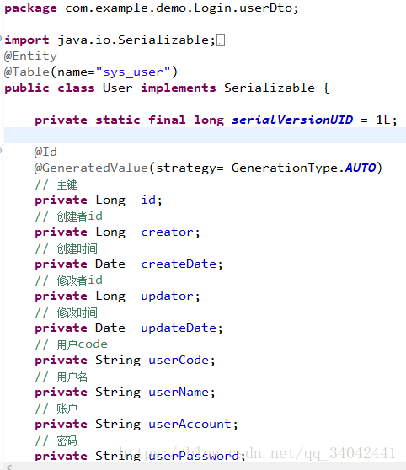Click the userAccount field name

click(x=190, y=425)
